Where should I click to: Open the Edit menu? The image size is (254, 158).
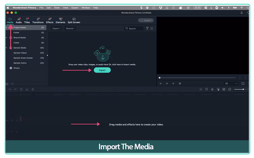point(49,8)
